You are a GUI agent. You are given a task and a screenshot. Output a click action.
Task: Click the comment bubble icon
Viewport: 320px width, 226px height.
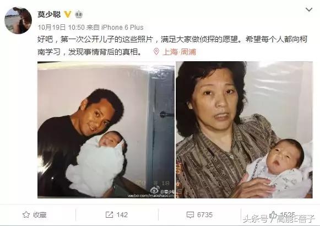190,215
